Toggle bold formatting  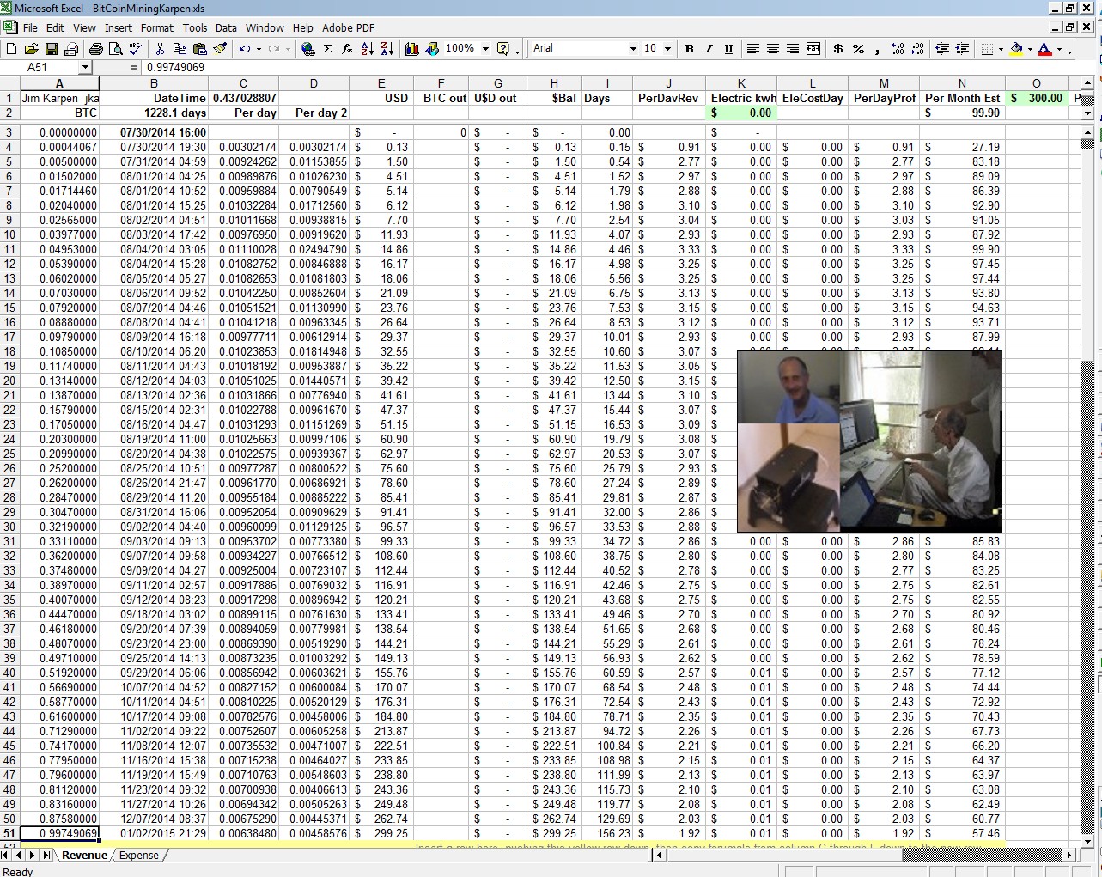click(689, 49)
